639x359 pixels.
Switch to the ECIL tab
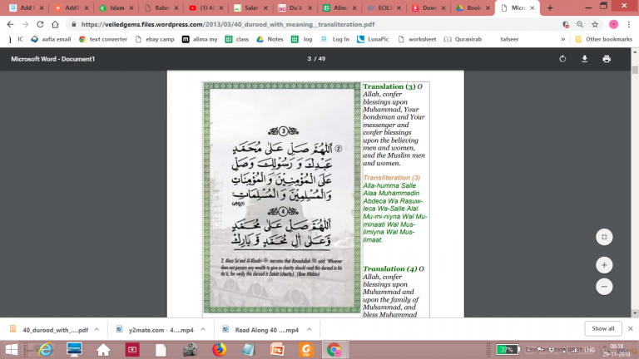(x=384, y=7)
